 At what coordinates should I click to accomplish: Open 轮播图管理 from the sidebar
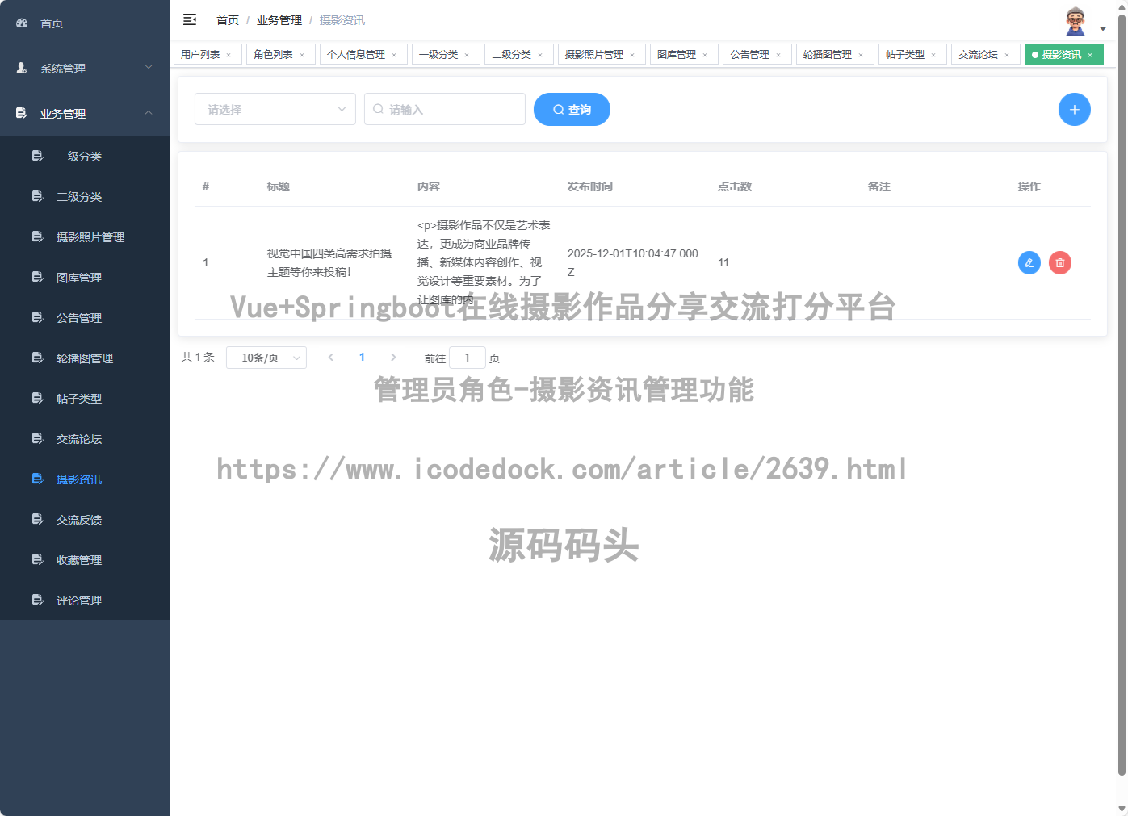pos(84,358)
